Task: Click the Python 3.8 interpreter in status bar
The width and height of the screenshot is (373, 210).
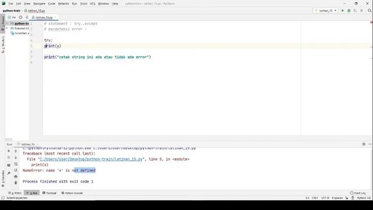Action: tap(364, 198)
